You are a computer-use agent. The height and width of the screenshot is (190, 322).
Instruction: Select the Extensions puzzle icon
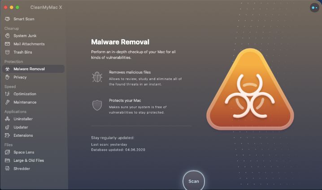coord(7,135)
